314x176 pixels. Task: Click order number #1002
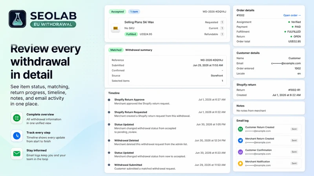tap(240, 15)
